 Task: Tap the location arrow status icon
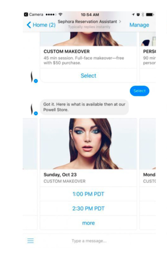133,15
